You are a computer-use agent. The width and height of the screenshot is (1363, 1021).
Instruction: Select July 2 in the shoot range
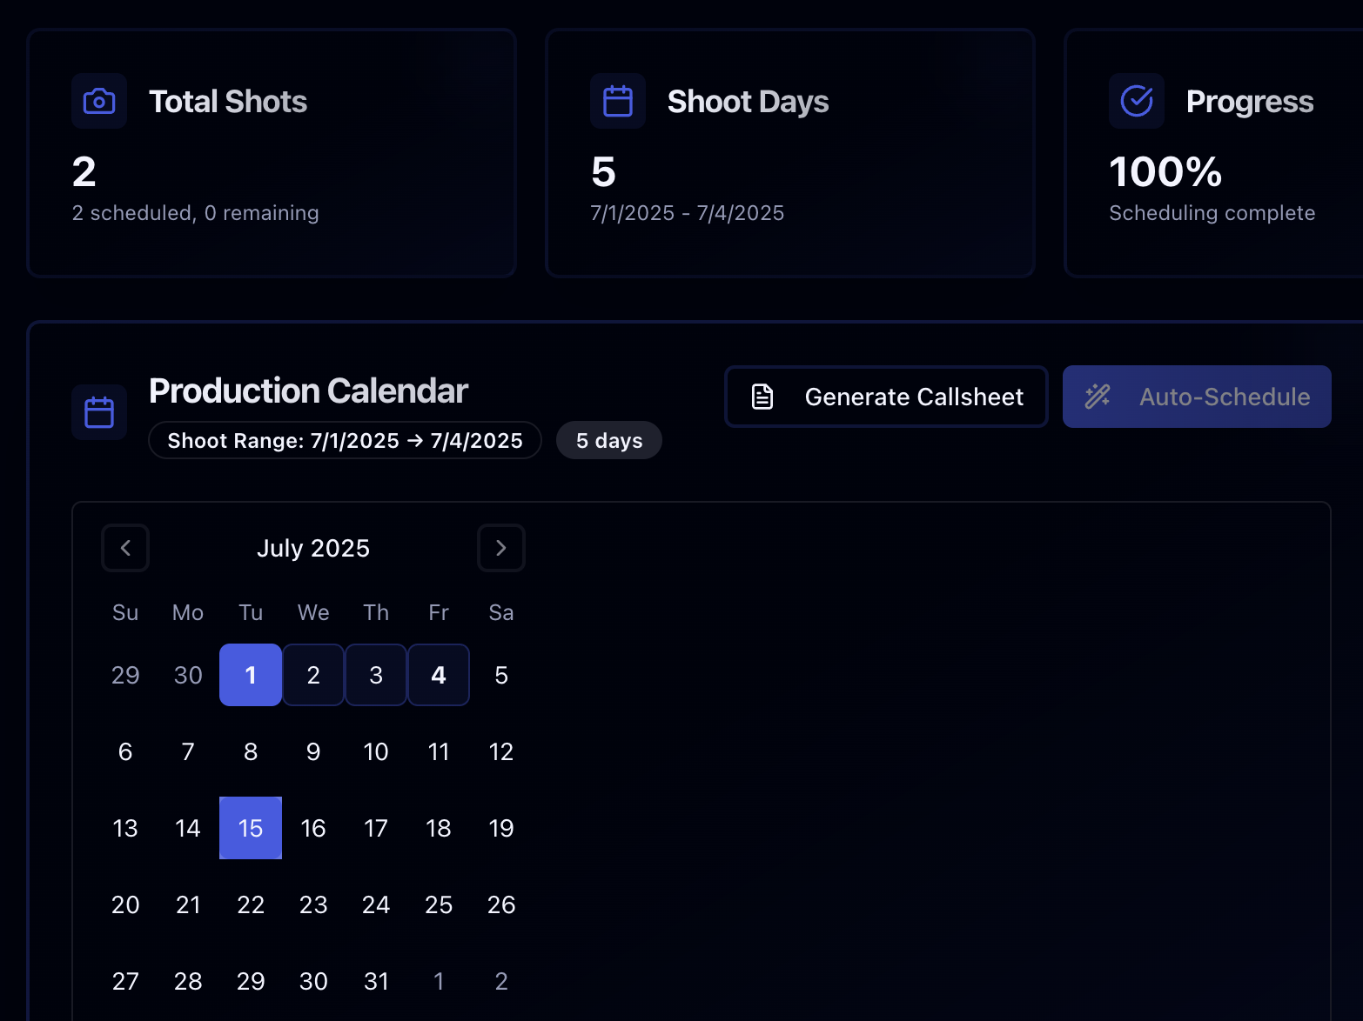(x=313, y=675)
